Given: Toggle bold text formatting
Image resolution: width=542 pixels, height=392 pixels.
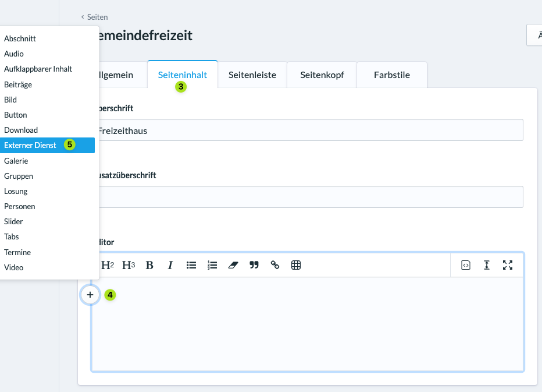Looking at the screenshot, I should click(149, 265).
